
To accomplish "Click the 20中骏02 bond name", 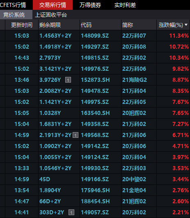I will 134,179.
